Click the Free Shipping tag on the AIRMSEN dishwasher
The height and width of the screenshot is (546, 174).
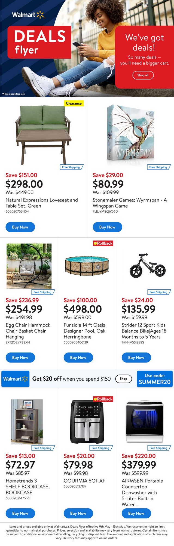[x=158, y=448]
